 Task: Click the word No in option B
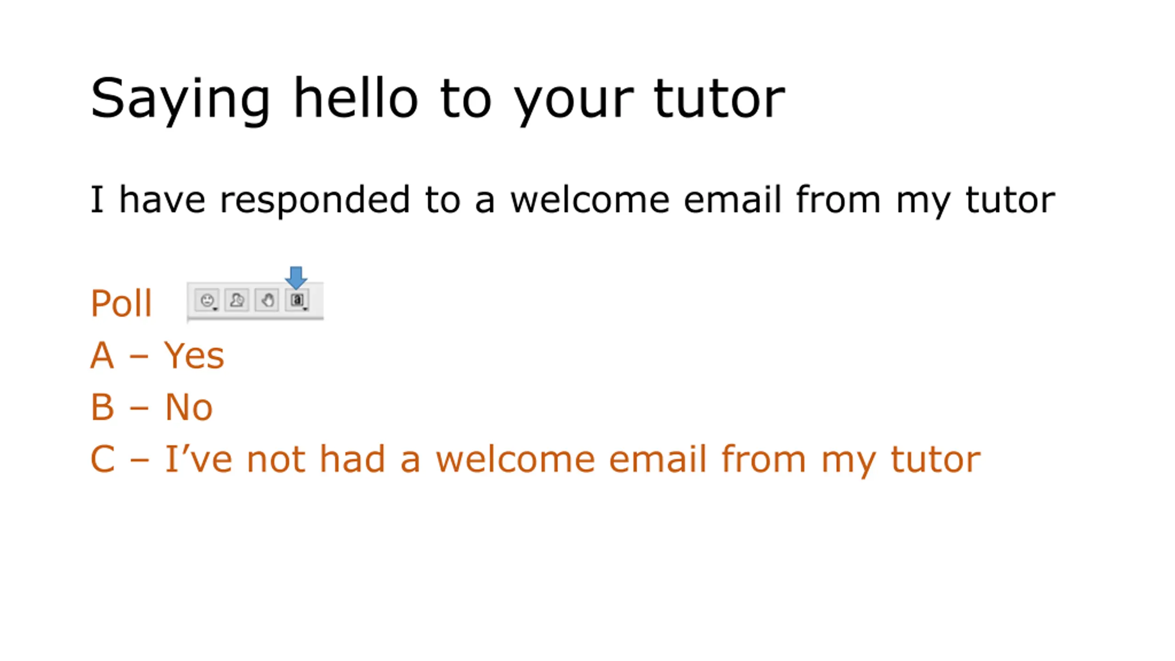pyautogui.click(x=189, y=407)
